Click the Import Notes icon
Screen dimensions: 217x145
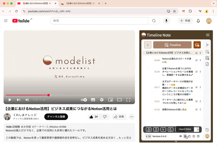[x=185, y=136]
